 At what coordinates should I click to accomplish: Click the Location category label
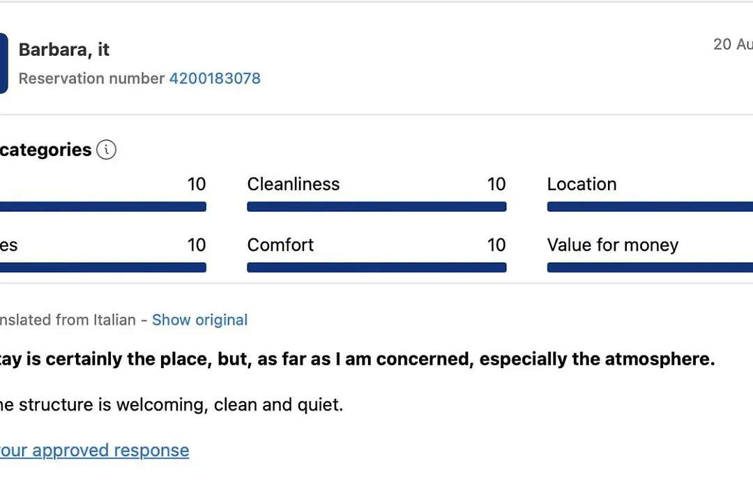click(x=581, y=185)
